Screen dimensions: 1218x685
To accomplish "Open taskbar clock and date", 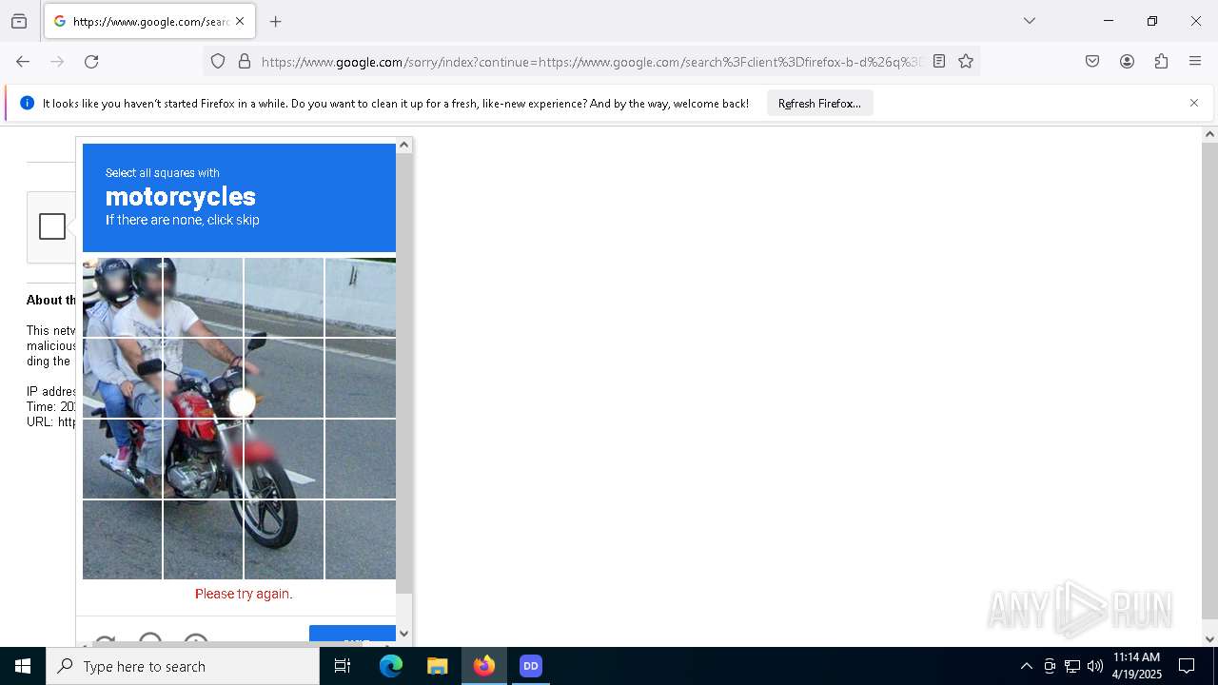I will click(x=1137, y=666).
